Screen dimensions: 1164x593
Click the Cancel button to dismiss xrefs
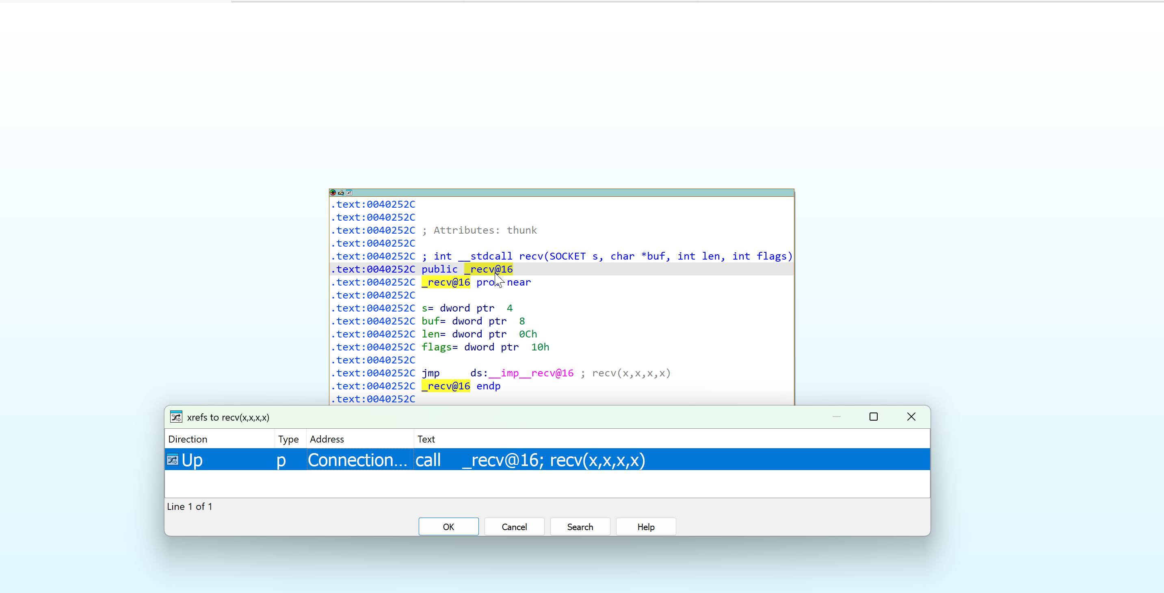coord(514,526)
